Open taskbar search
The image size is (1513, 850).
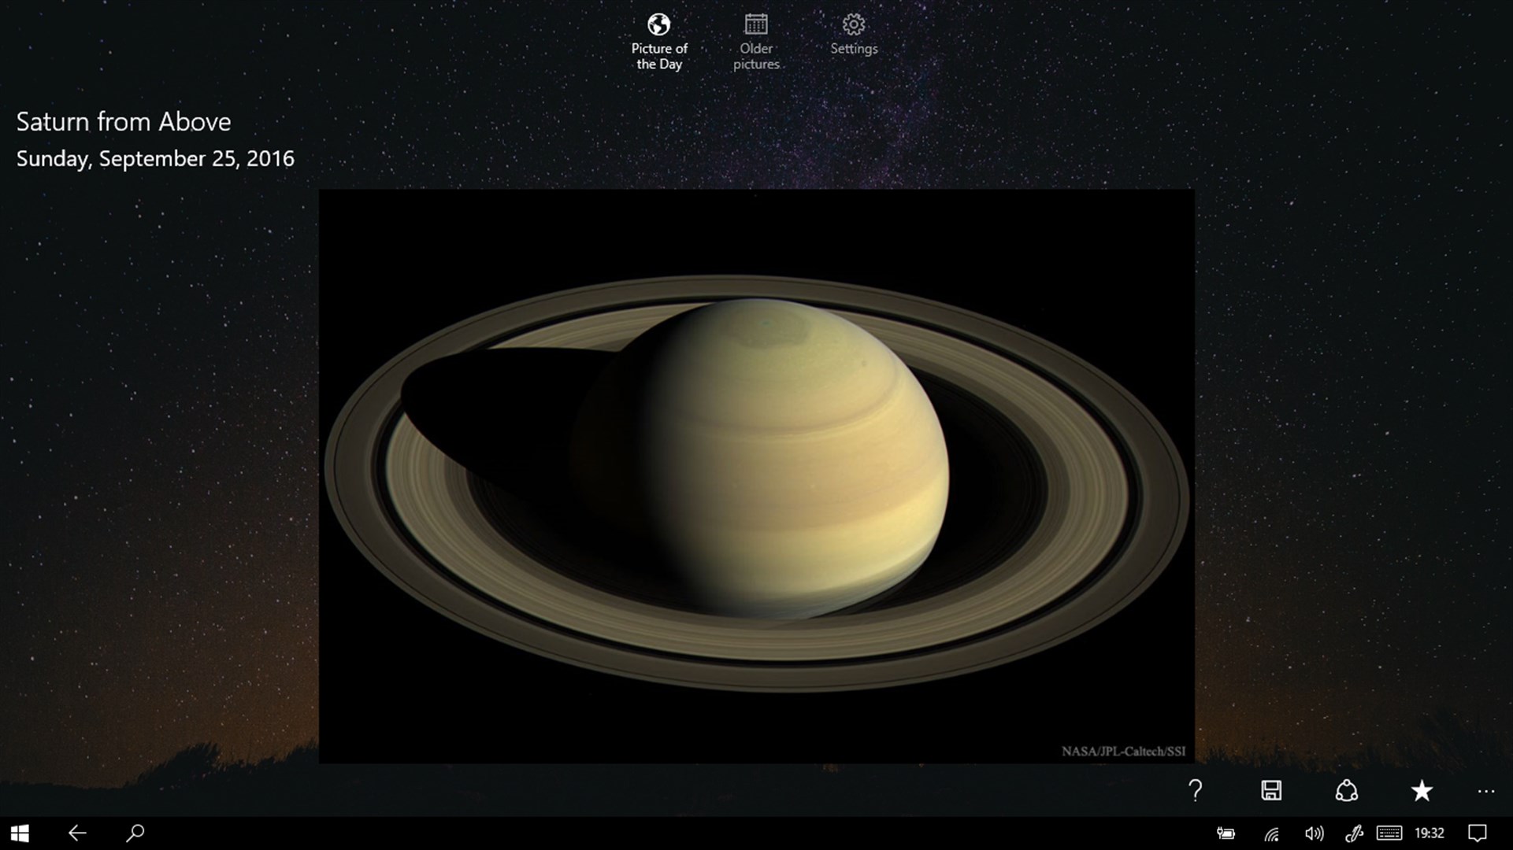134,833
